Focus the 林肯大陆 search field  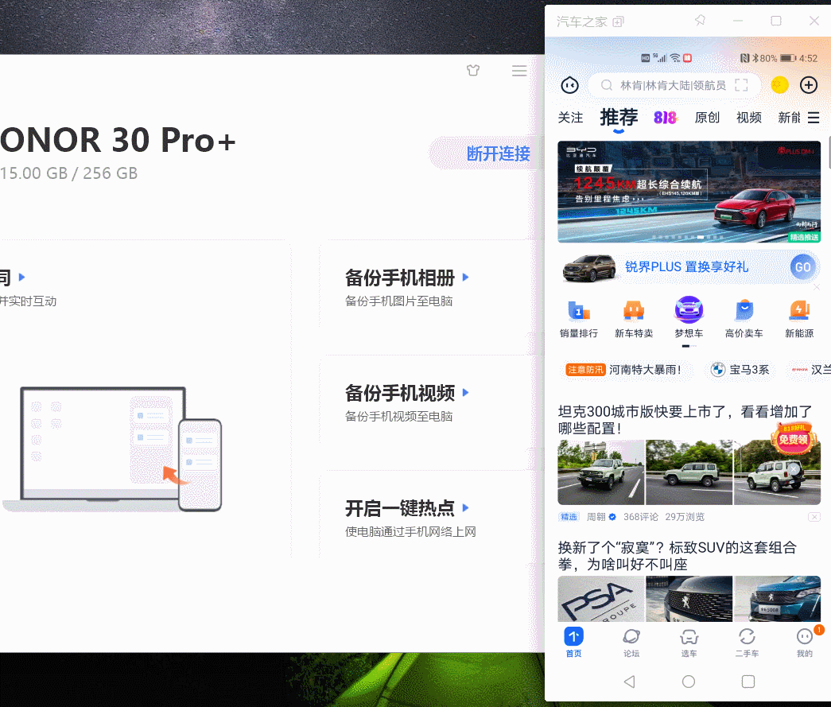[674, 85]
